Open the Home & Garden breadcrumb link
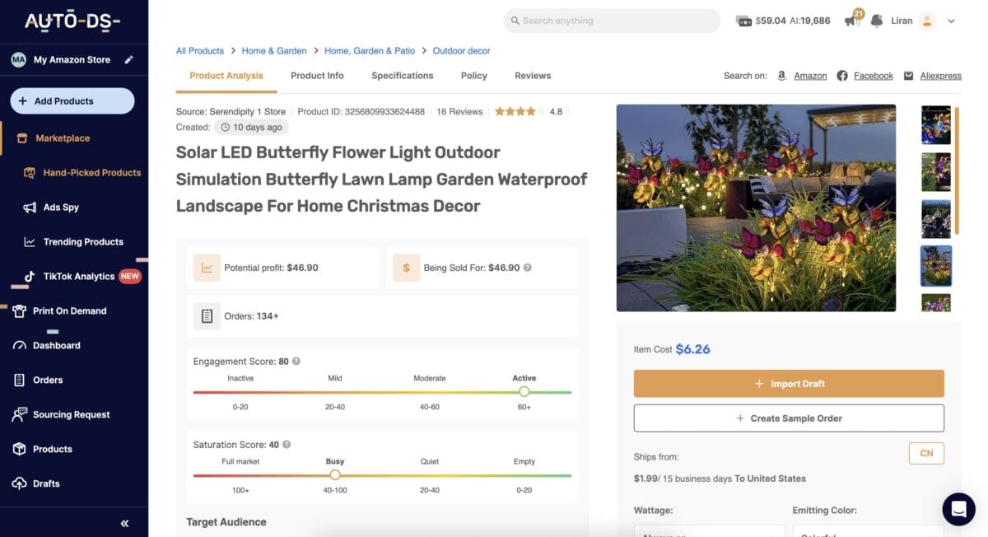The height and width of the screenshot is (537, 988). click(274, 50)
